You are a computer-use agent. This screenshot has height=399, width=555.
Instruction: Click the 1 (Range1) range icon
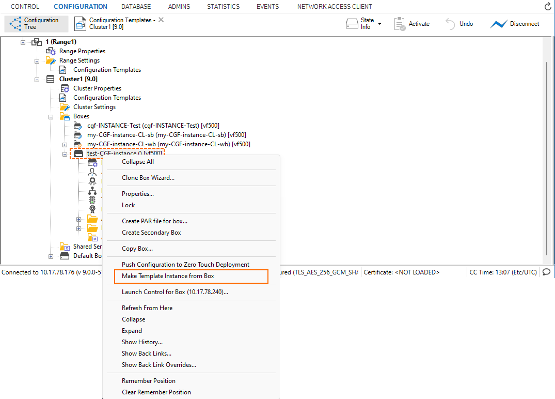[x=37, y=42]
